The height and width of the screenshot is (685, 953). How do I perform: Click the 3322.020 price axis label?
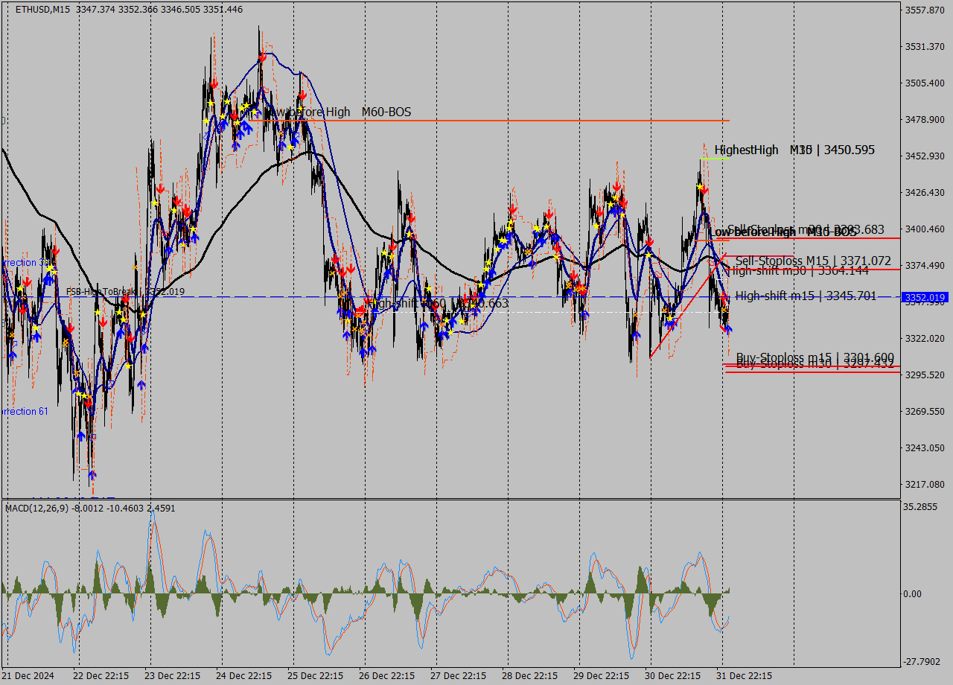(x=924, y=339)
